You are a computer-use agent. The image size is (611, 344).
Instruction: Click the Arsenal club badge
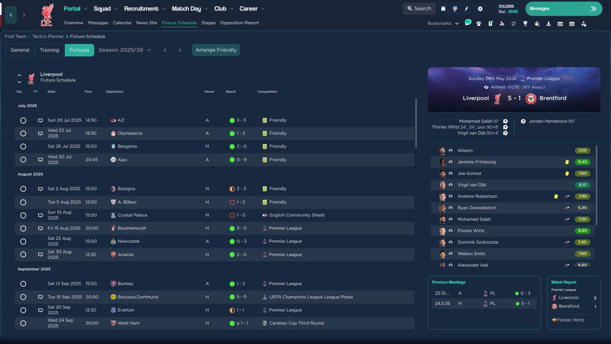pos(113,255)
